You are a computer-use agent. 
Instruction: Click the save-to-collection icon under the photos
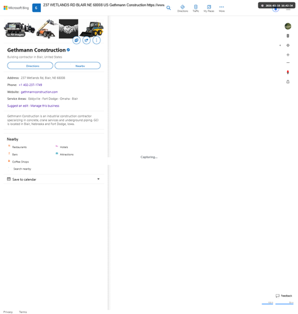tap(77, 40)
